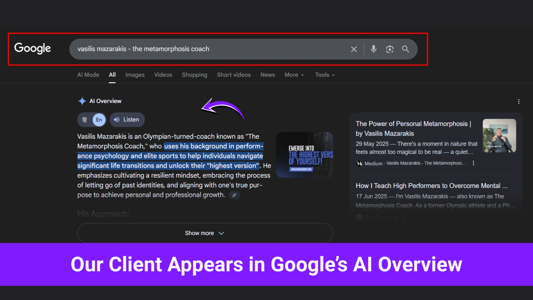This screenshot has width=533, height=300.
Task: Open the Power of Personal Metamorphosis article
Action: coord(413,128)
